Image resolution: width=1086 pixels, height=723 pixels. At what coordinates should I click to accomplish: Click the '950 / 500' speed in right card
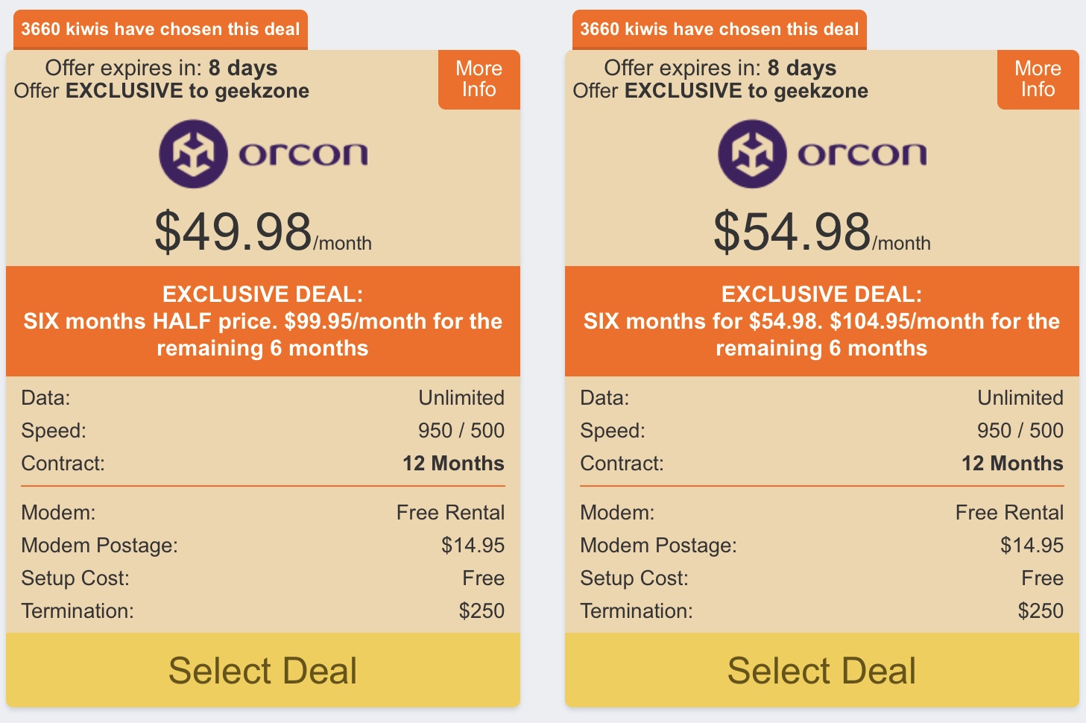click(1020, 430)
